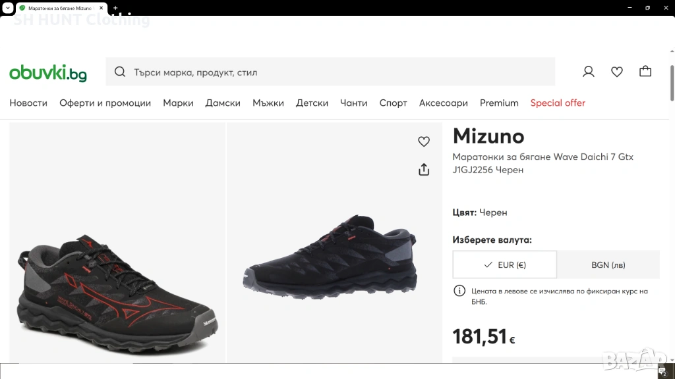Click the search magnifier icon

pos(120,72)
